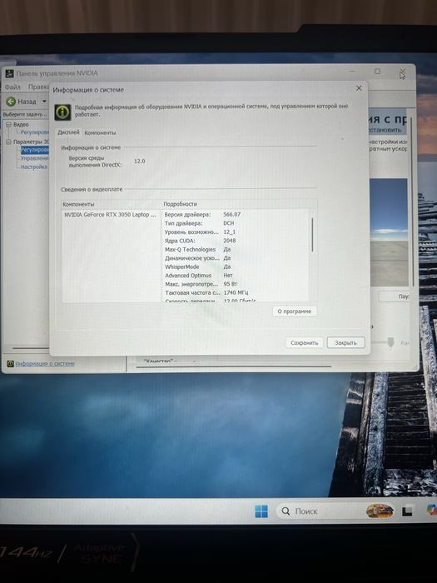Click the Подробности column header
Screen dimensions: 437x583
181,204
